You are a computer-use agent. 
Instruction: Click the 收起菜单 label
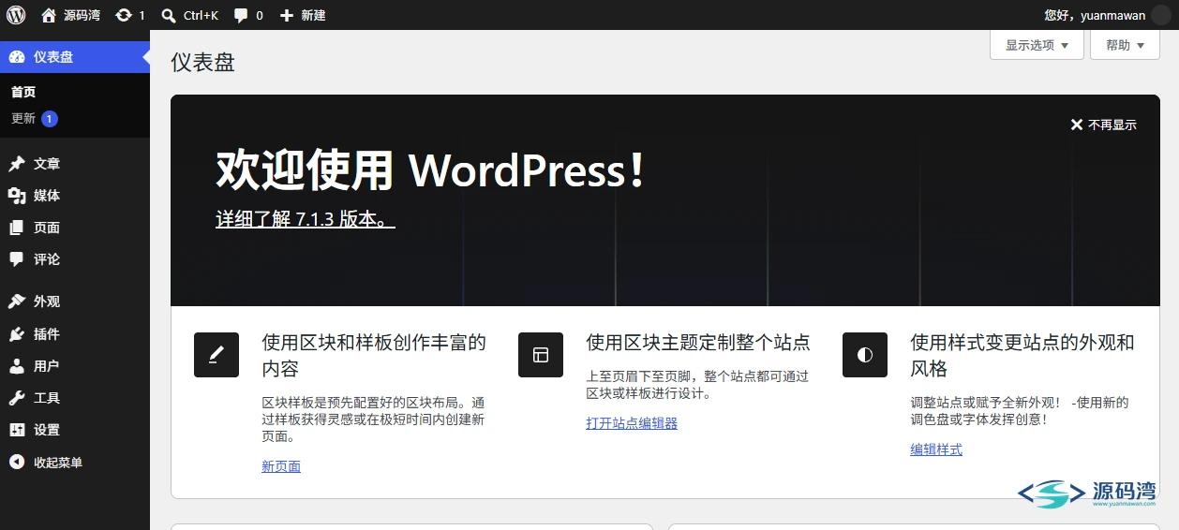tap(58, 462)
